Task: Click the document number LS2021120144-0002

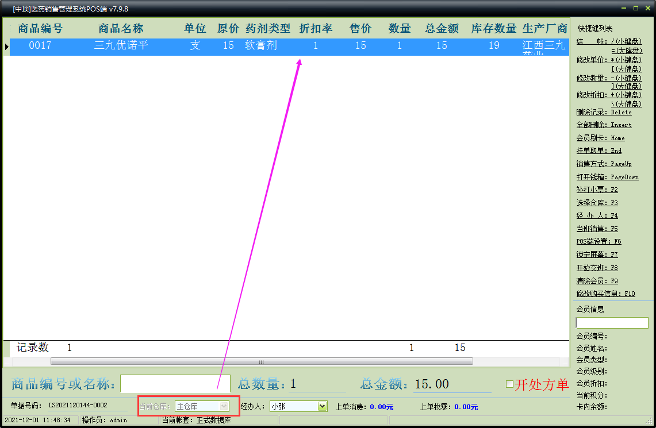Action: (x=78, y=406)
